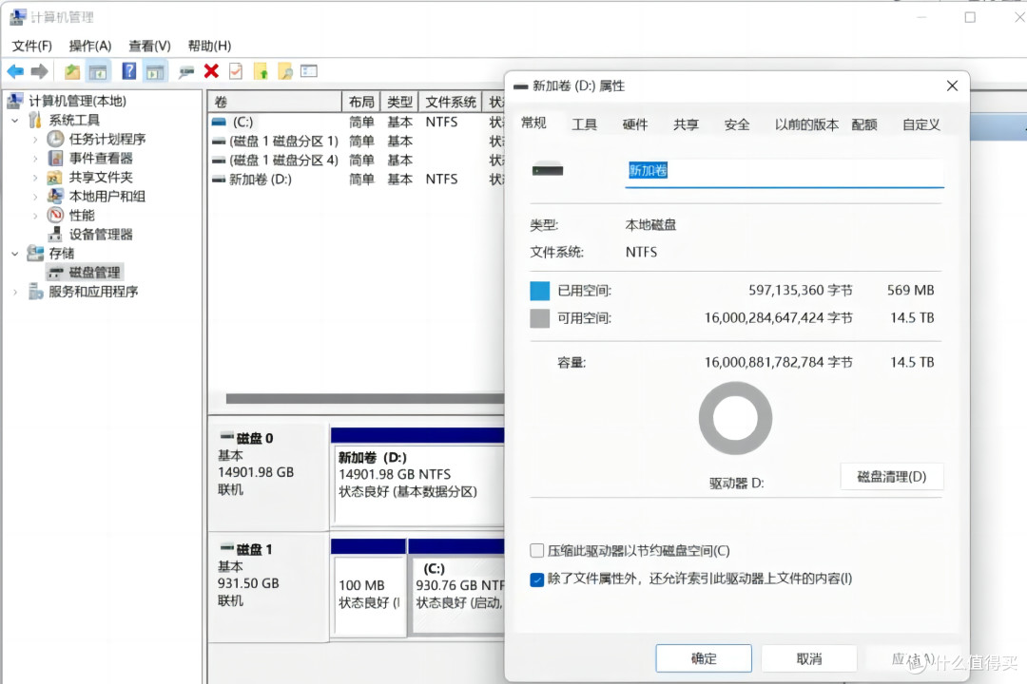Image resolution: width=1027 pixels, height=684 pixels.
Task: Select the 100 MB partition on Disk 1
Action: click(369, 595)
